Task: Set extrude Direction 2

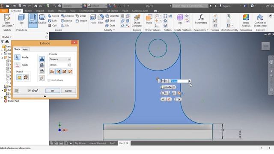Action: coord(58,71)
